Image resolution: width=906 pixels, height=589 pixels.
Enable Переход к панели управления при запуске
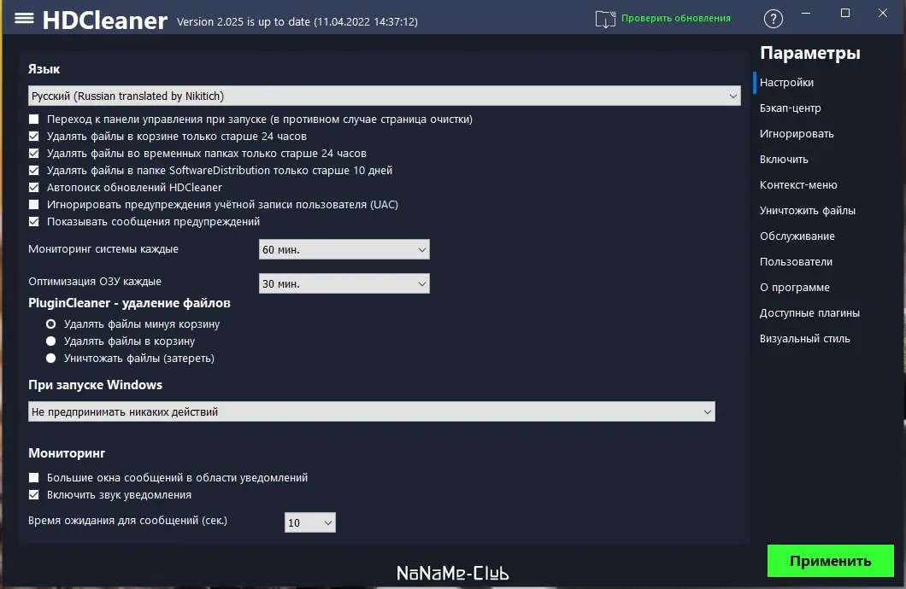(x=34, y=120)
